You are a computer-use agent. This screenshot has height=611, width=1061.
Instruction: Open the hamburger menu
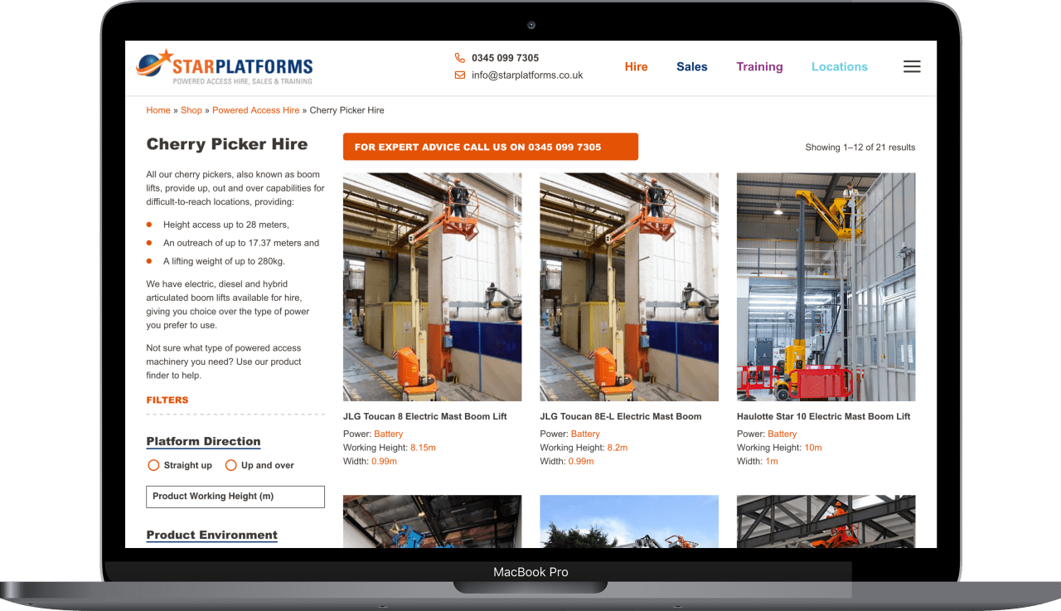click(x=912, y=67)
